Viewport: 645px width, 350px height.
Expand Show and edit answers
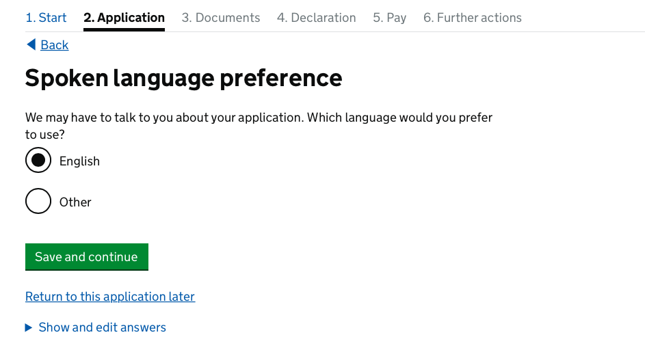pyautogui.click(x=102, y=327)
